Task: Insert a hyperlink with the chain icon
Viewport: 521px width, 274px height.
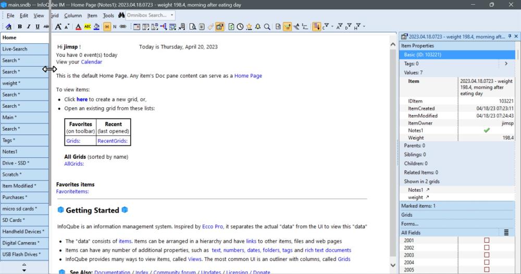Action: 123,27
